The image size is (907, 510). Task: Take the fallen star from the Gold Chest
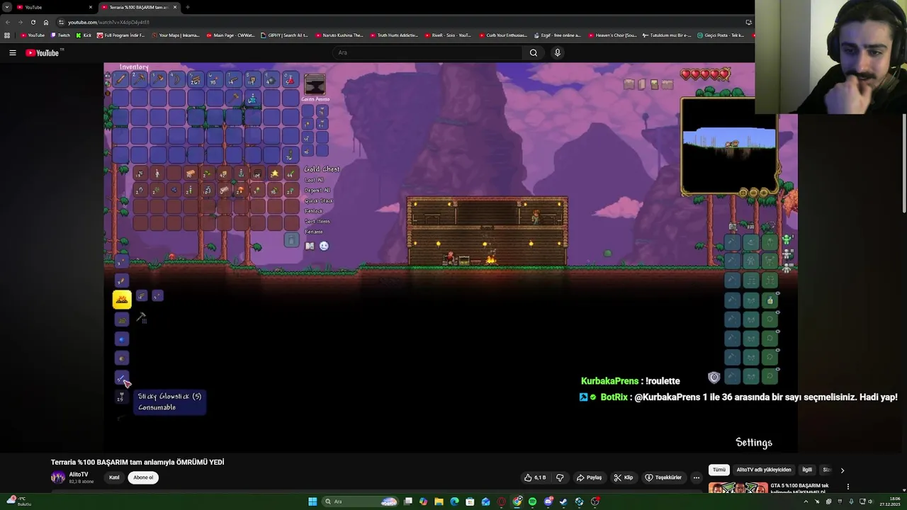pyautogui.click(x=274, y=174)
